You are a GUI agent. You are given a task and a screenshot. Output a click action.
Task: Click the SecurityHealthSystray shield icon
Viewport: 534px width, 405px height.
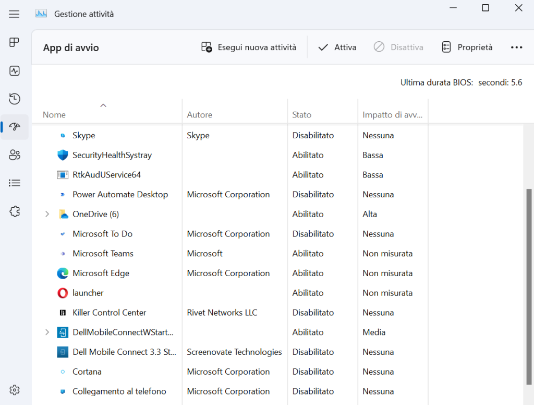(63, 155)
